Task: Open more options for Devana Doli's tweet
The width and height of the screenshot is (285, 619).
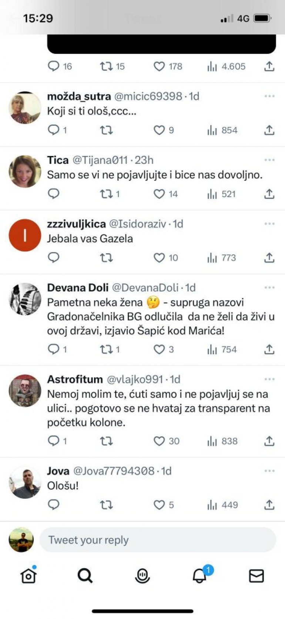Action: tap(269, 288)
